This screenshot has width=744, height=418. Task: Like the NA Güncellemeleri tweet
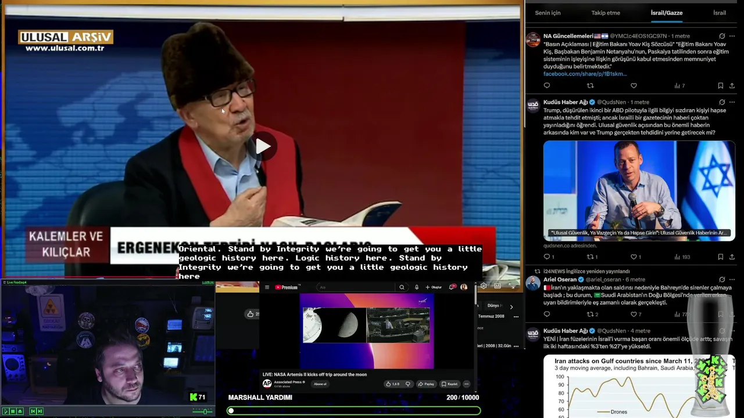pyautogui.click(x=634, y=86)
